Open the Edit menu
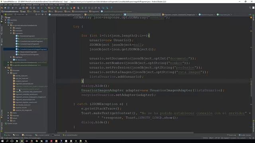Image resolution: width=255 pixels, height=143 pixels. click(6, 5)
